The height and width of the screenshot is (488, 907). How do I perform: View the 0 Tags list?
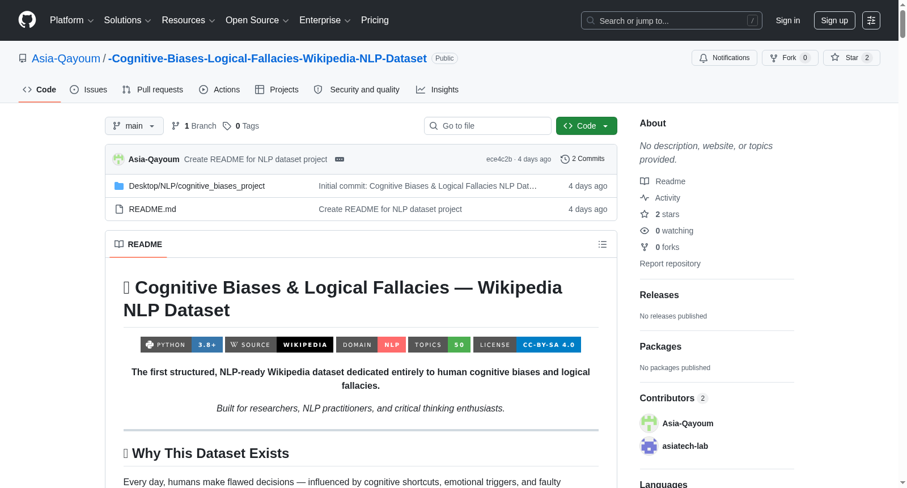coord(241,126)
